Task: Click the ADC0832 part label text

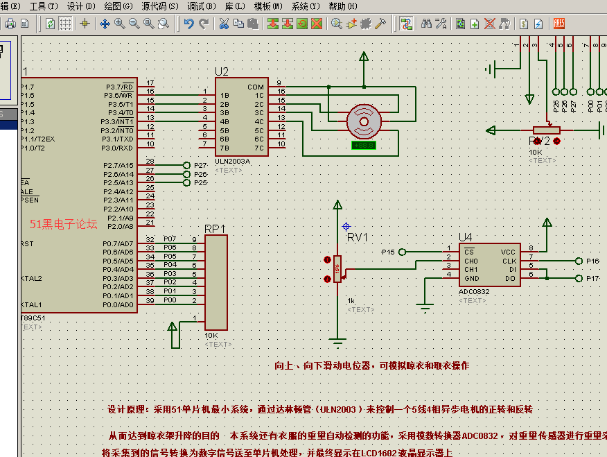Action: (x=474, y=292)
